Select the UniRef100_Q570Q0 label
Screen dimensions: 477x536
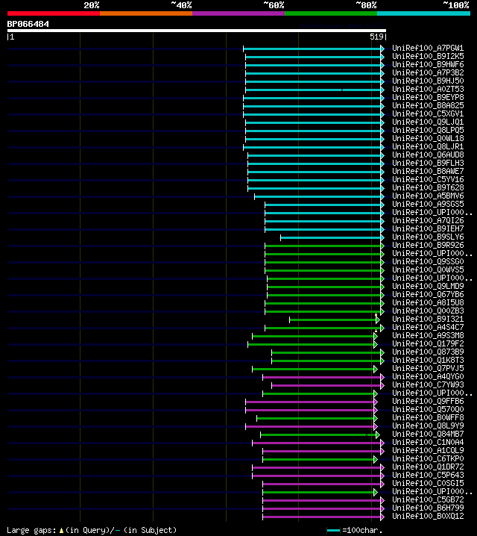coord(428,409)
